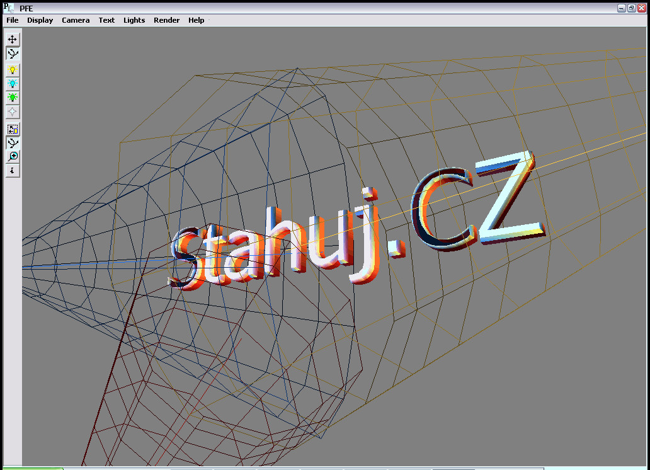This screenshot has width=650, height=470.
Task: Open the Help menu
Action: [196, 20]
